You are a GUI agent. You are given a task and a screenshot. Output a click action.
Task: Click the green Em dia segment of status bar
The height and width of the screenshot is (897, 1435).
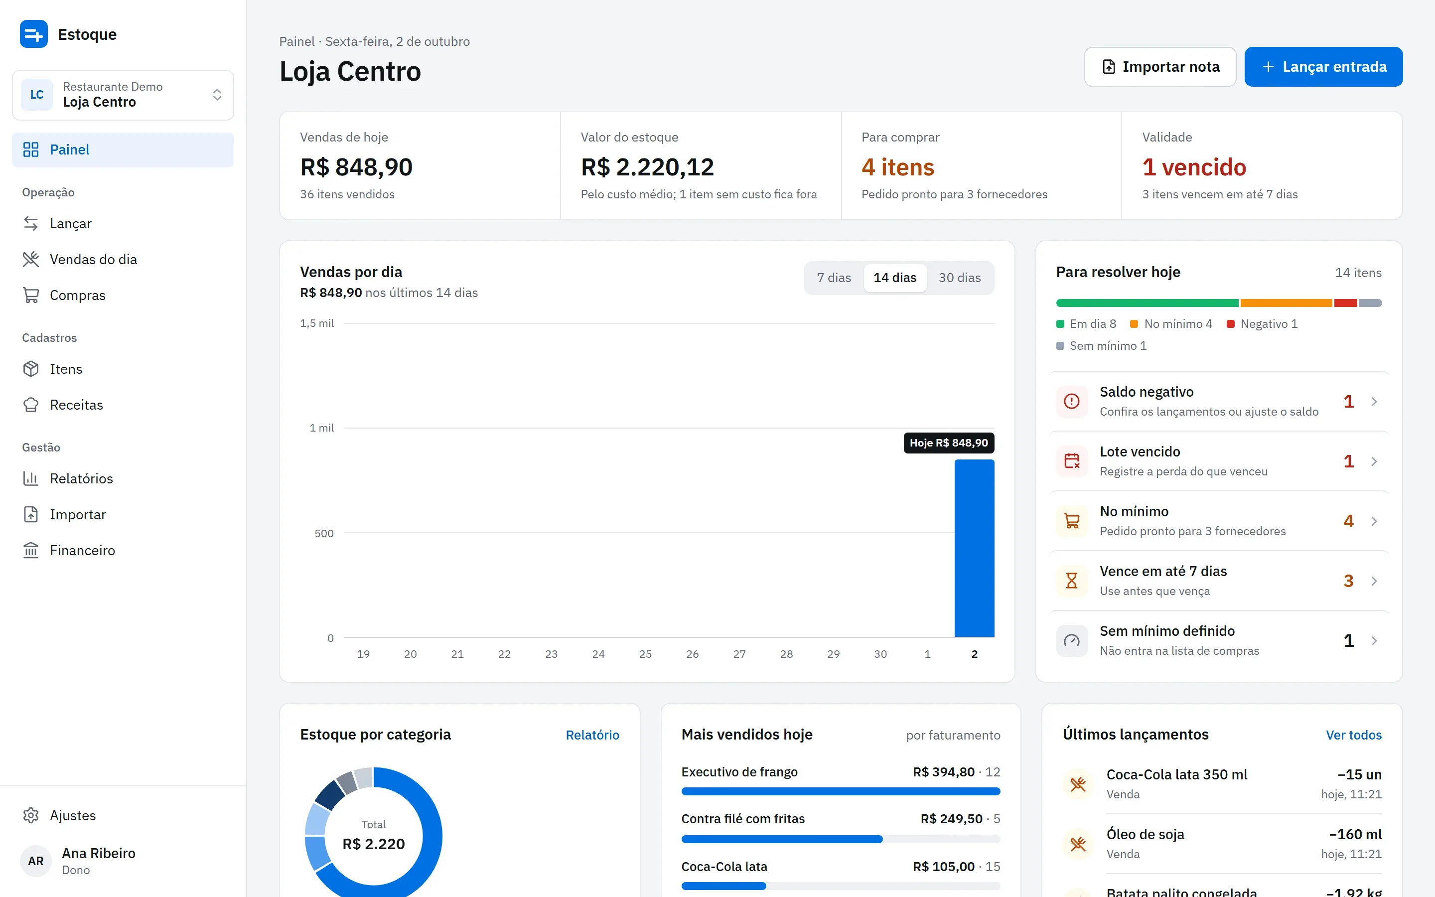(x=1147, y=303)
